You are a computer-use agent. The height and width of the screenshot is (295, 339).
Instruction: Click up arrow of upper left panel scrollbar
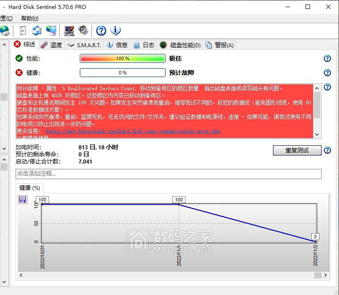coord(4,45)
